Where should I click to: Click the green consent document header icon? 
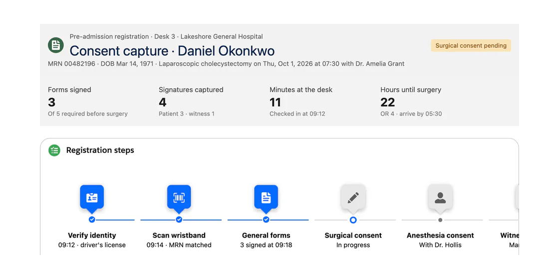tap(56, 45)
